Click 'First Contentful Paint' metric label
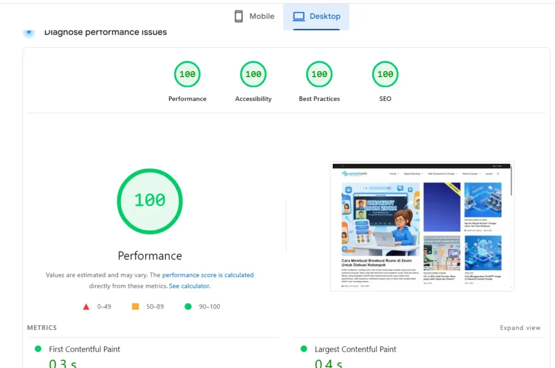This screenshot has width=555, height=368. tap(84, 349)
